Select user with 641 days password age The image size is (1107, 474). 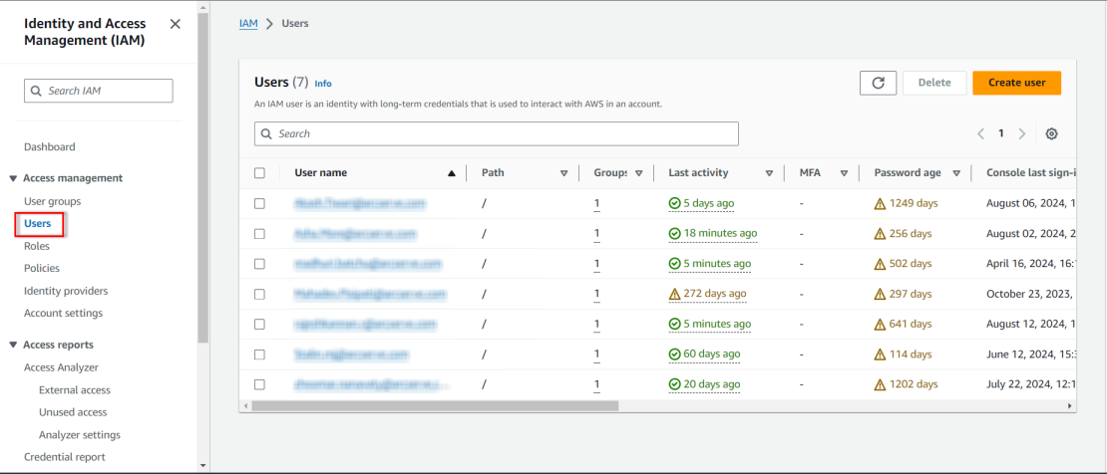point(259,325)
